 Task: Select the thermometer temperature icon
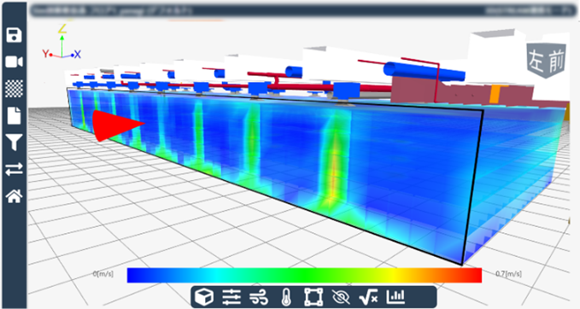[285, 297]
